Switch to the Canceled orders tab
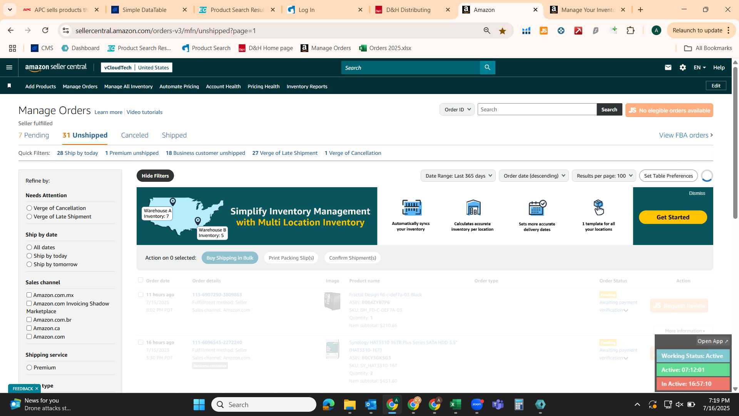The height and width of the screenshot is (416, 739). (135, 135)
